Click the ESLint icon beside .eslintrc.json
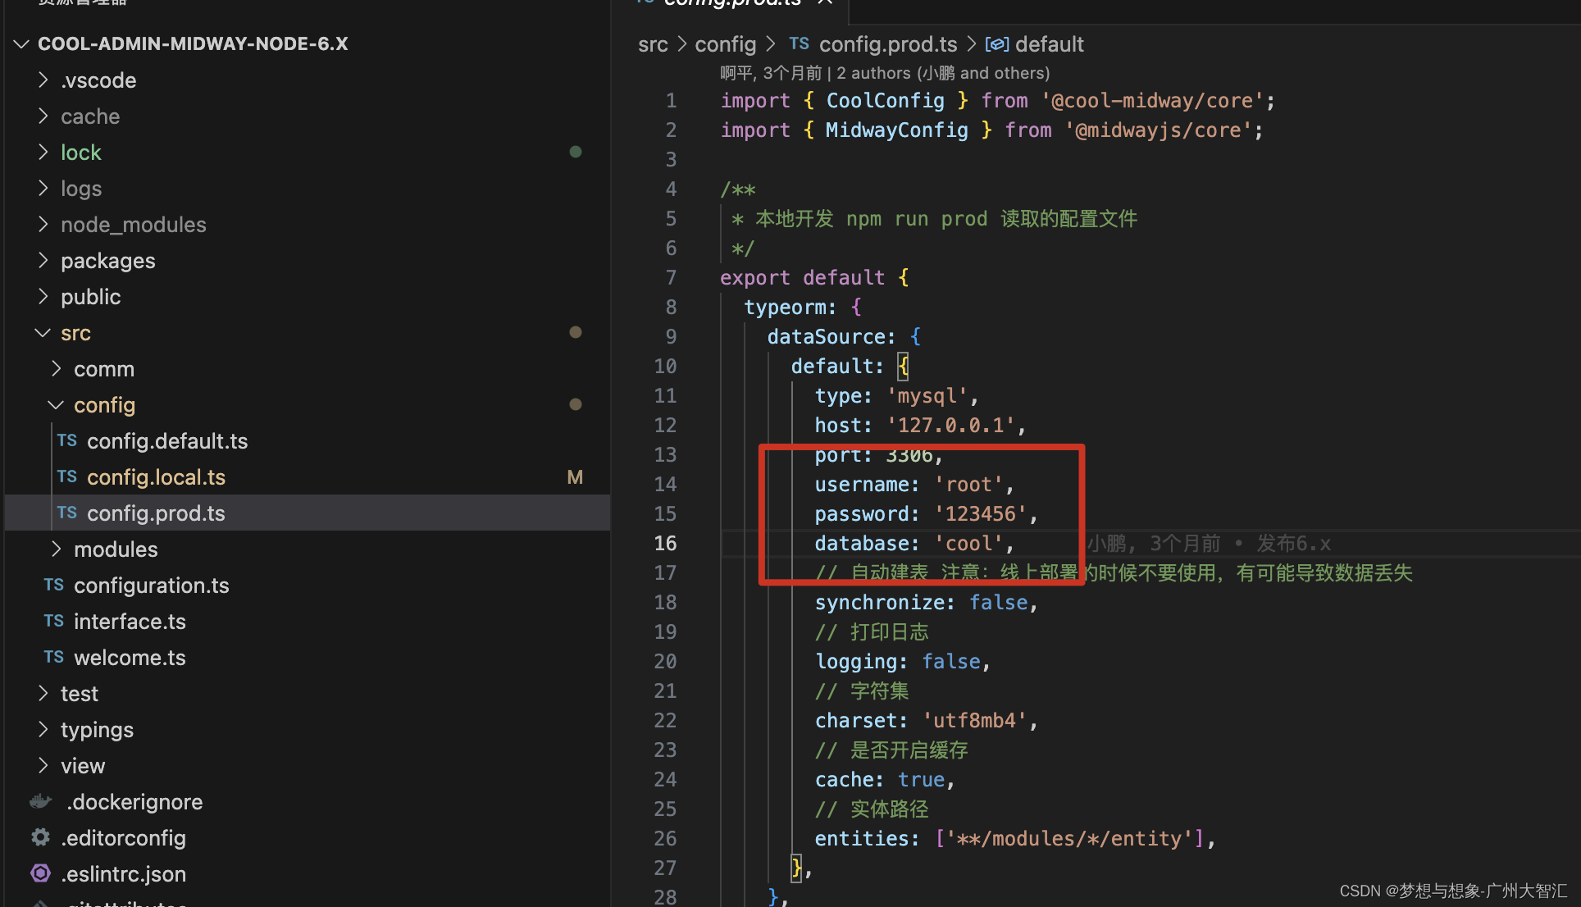 tap(41, 873)
